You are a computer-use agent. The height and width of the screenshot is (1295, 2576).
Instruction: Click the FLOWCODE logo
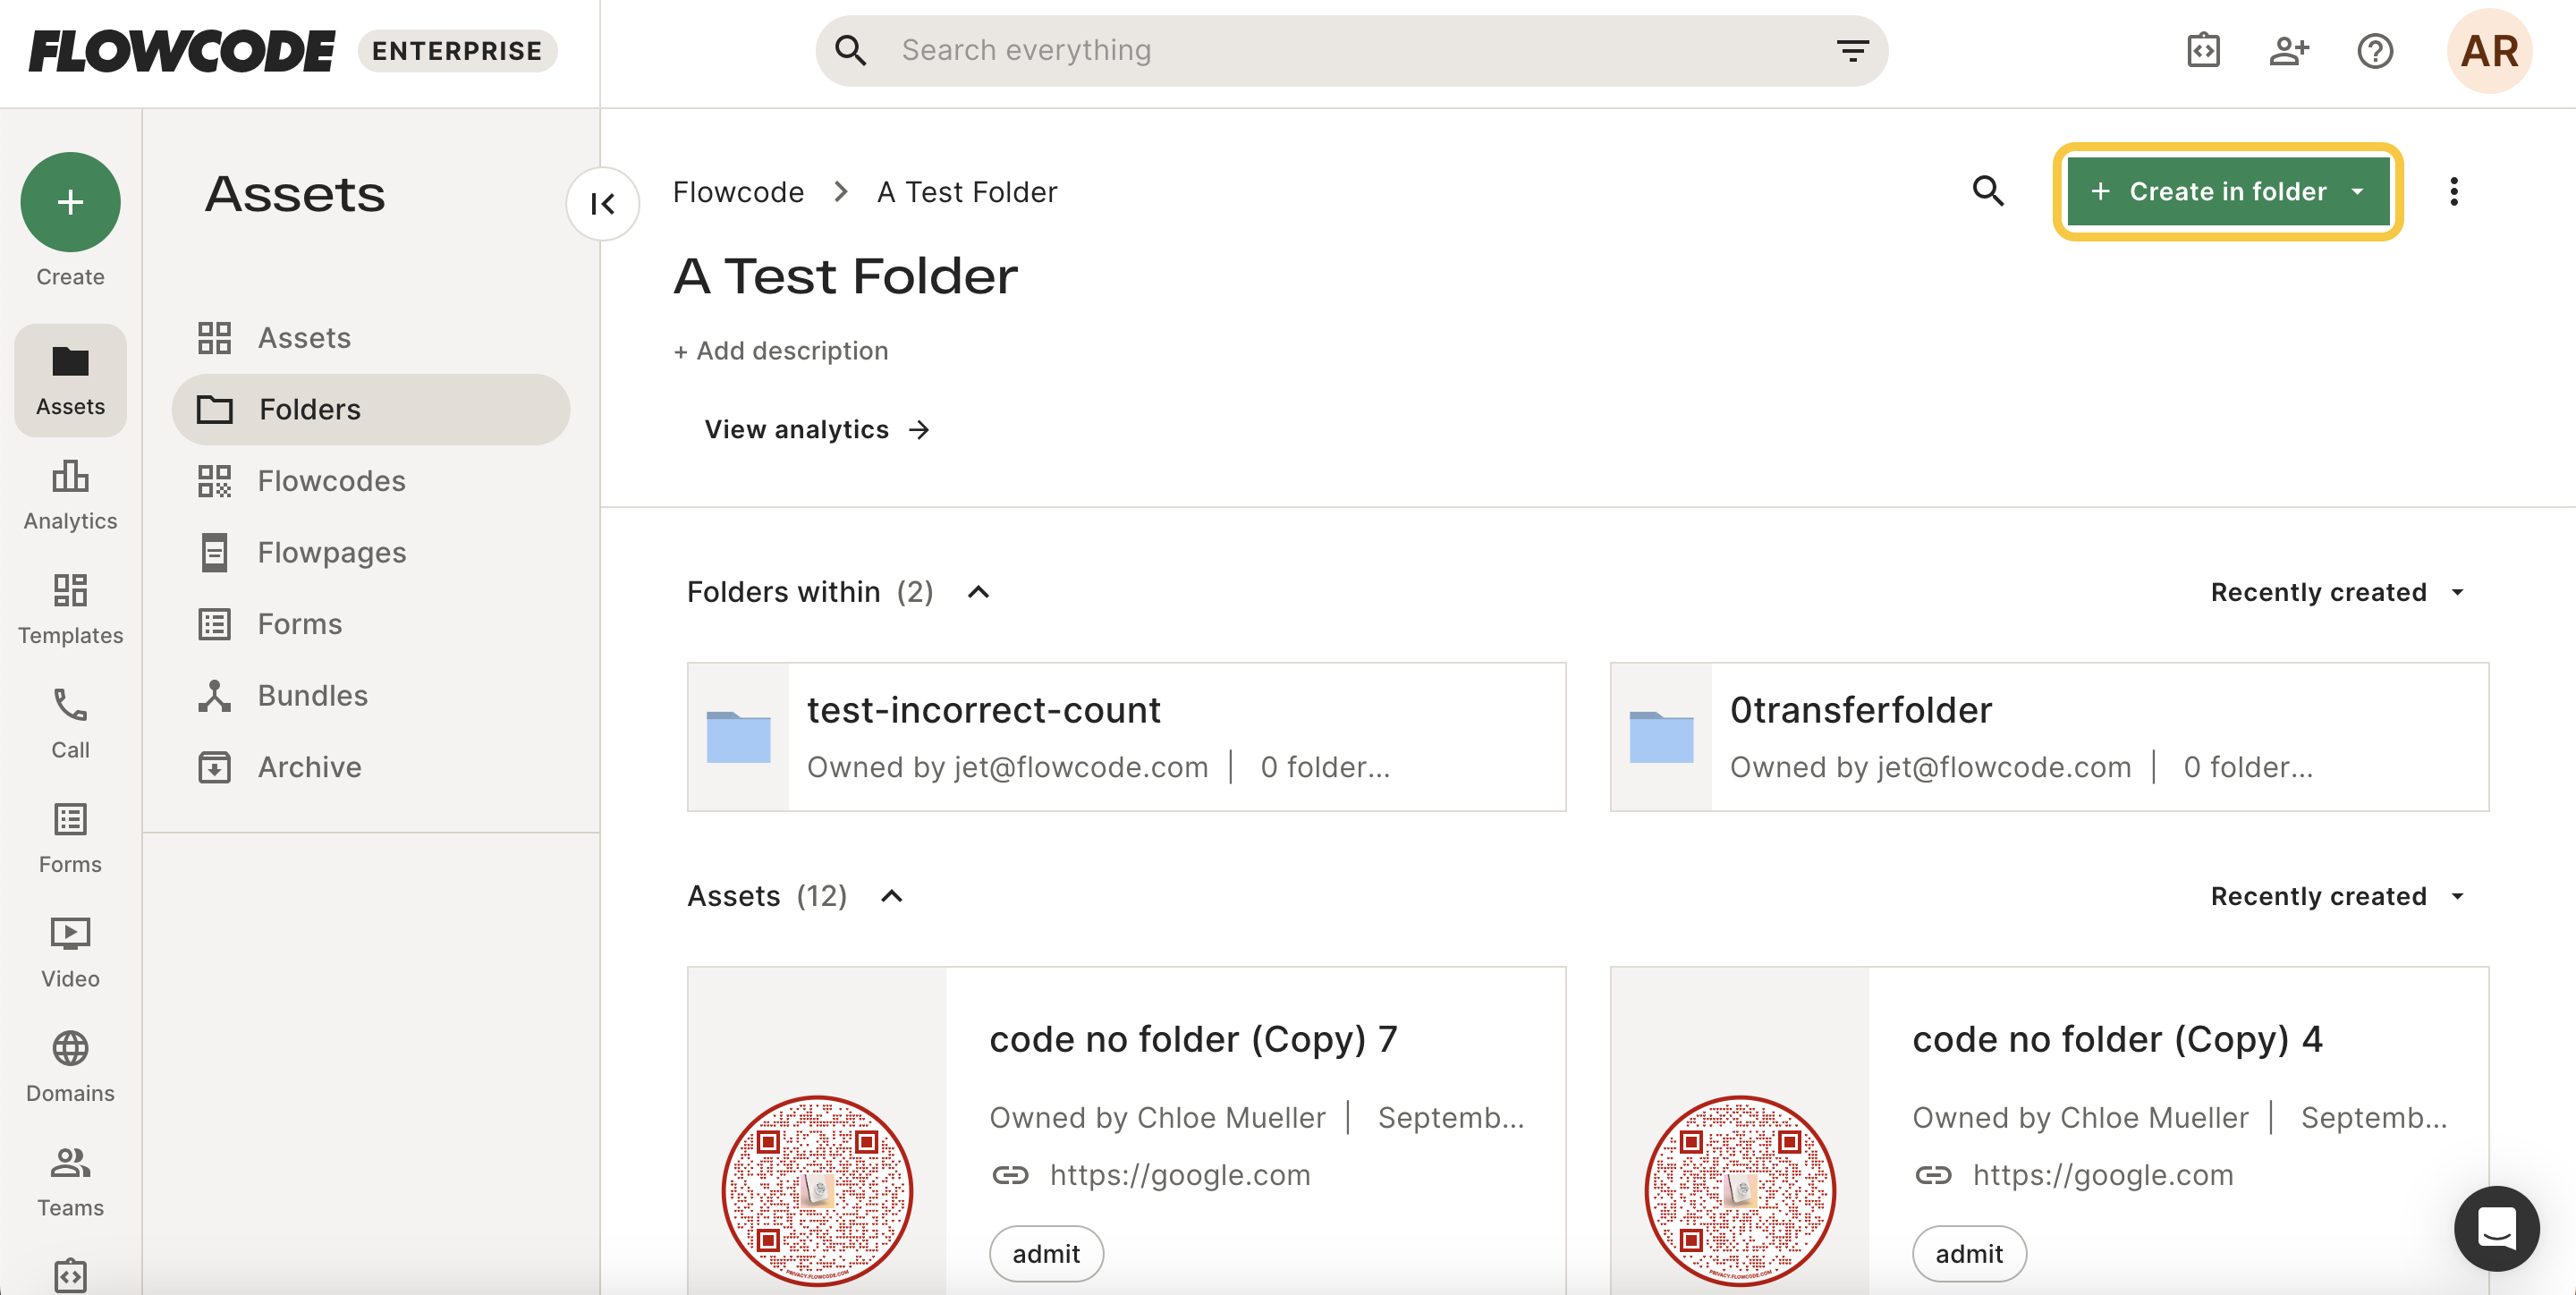[x=181, y=50]
